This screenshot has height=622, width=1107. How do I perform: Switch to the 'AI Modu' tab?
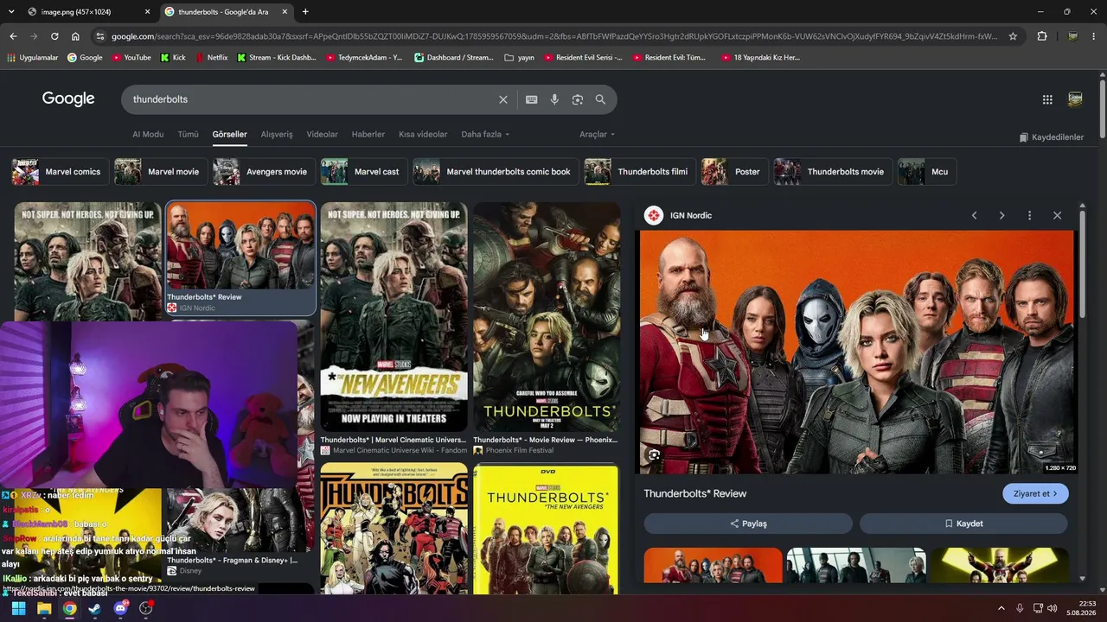point(148,135)
